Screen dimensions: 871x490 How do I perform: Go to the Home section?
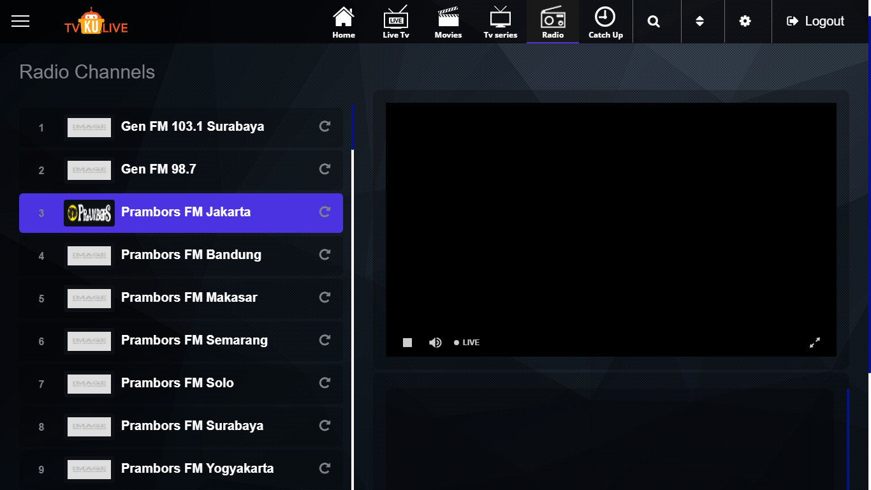tap(344, 22)
